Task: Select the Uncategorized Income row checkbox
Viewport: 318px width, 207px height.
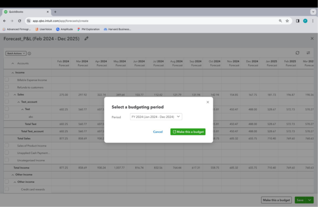Action: (7, 160)
